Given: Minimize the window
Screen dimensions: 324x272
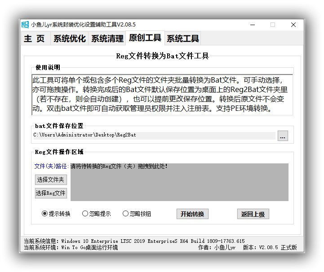Looking at the screenshot, I should click(x=253, y=25).
